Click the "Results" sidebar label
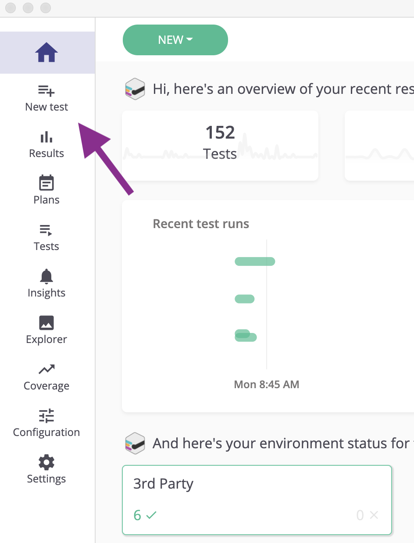The width and height of the screenshot is (414, 543). point(46,154)
